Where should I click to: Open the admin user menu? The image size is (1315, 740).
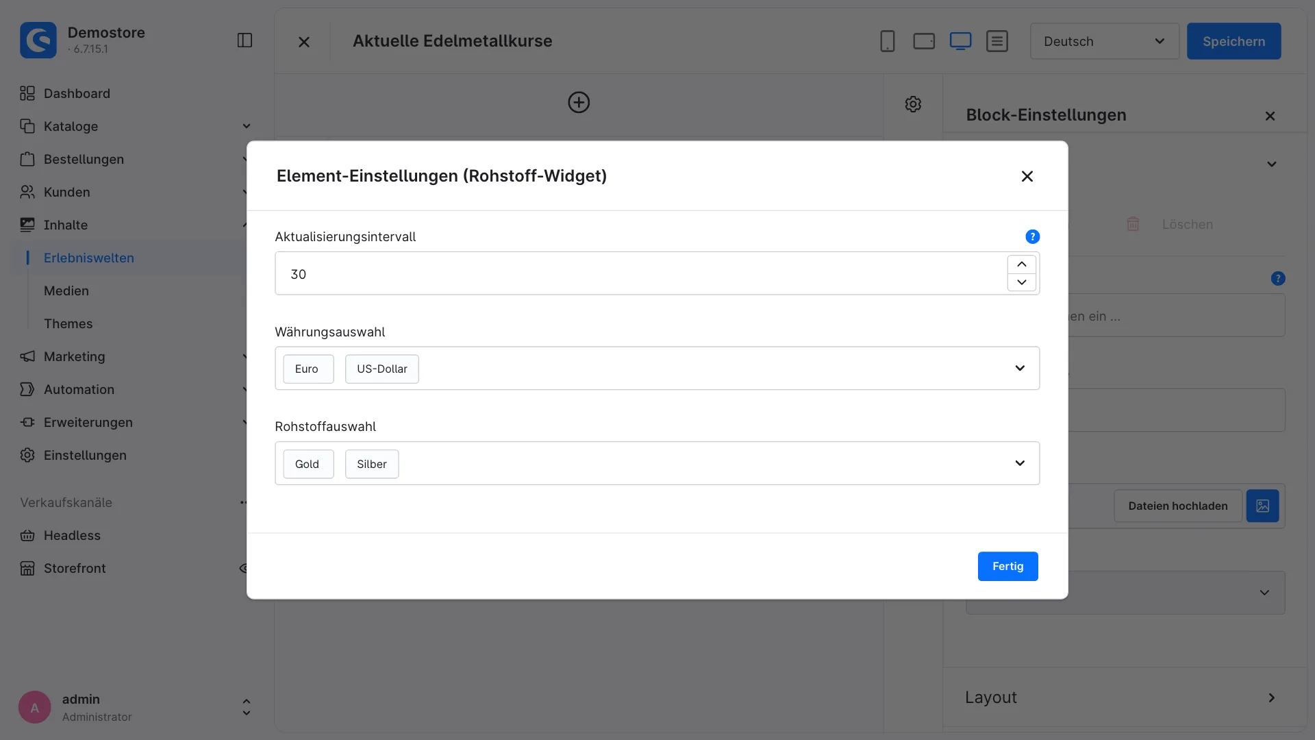point(135,707)
